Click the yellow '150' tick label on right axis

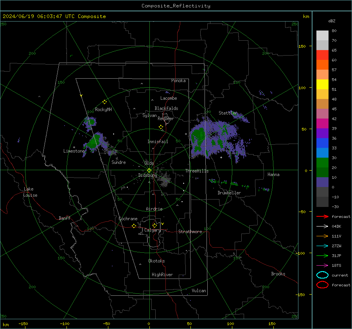(x=302, y=46)
